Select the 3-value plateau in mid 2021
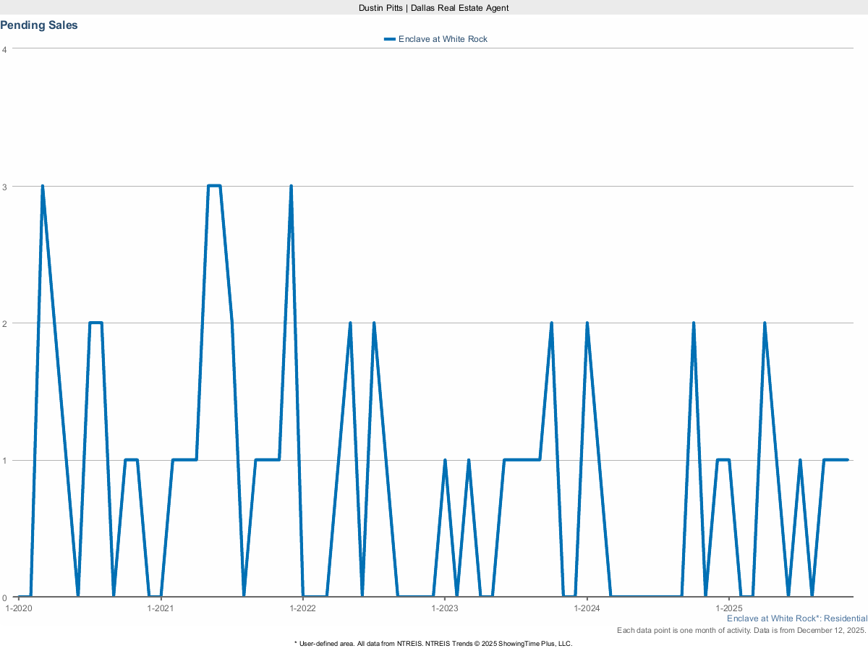 pos(215,185)
